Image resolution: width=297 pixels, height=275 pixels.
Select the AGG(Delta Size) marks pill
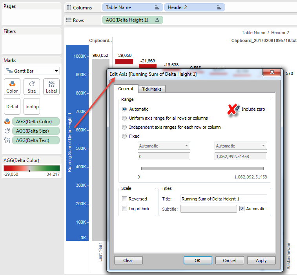pos(36,131)
